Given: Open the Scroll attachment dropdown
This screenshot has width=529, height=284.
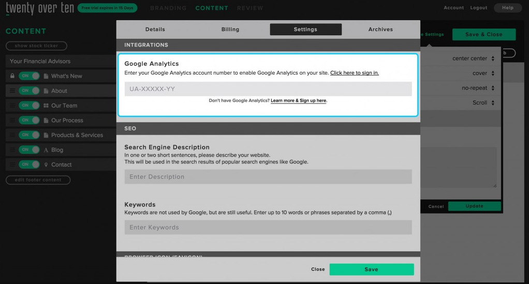Looking at the screenshot, I should 483,102.
